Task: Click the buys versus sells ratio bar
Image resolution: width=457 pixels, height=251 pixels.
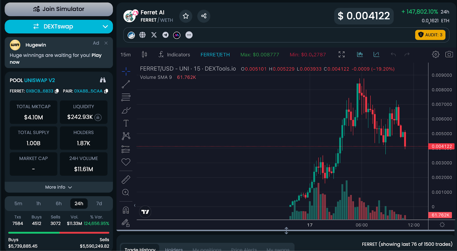Action: [x=59, y=233]
